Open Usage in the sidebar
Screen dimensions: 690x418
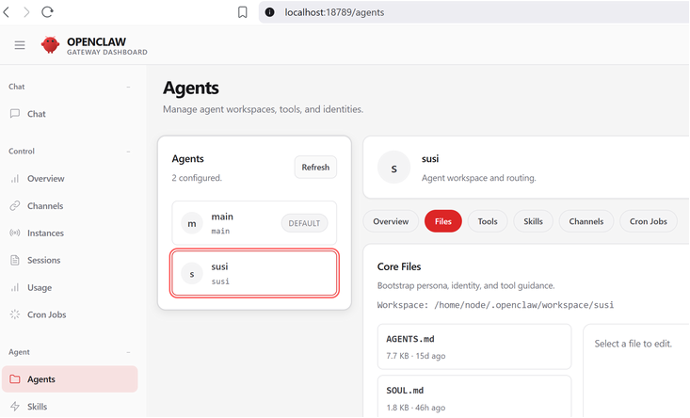[x=70, y=287]
